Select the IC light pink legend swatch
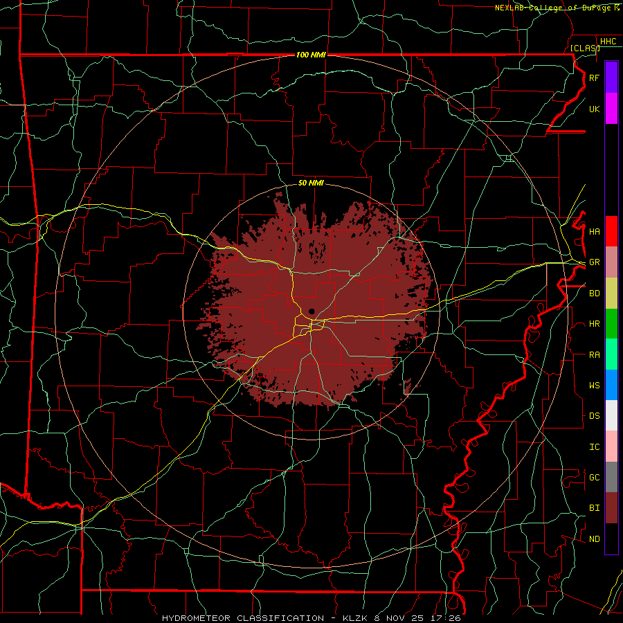623x623 pixels. [x=611, y=446]
